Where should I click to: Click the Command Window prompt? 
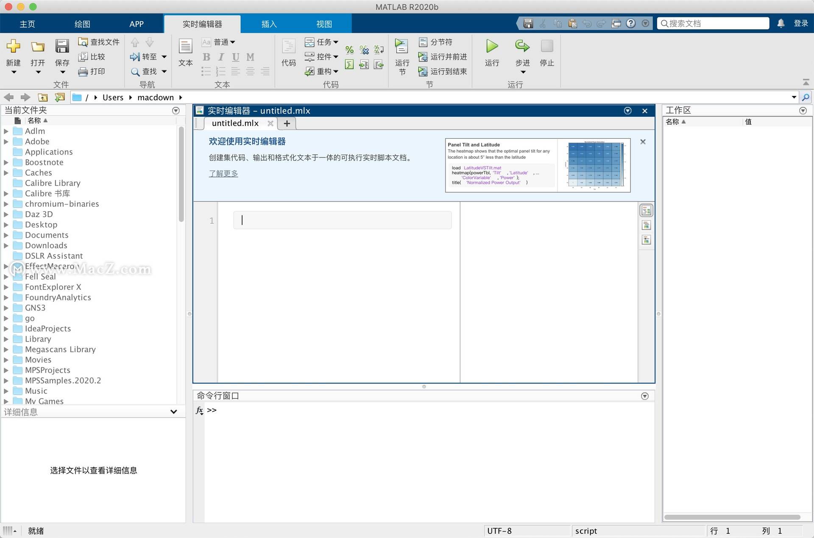pyautogui.click(x=212, y=410)
